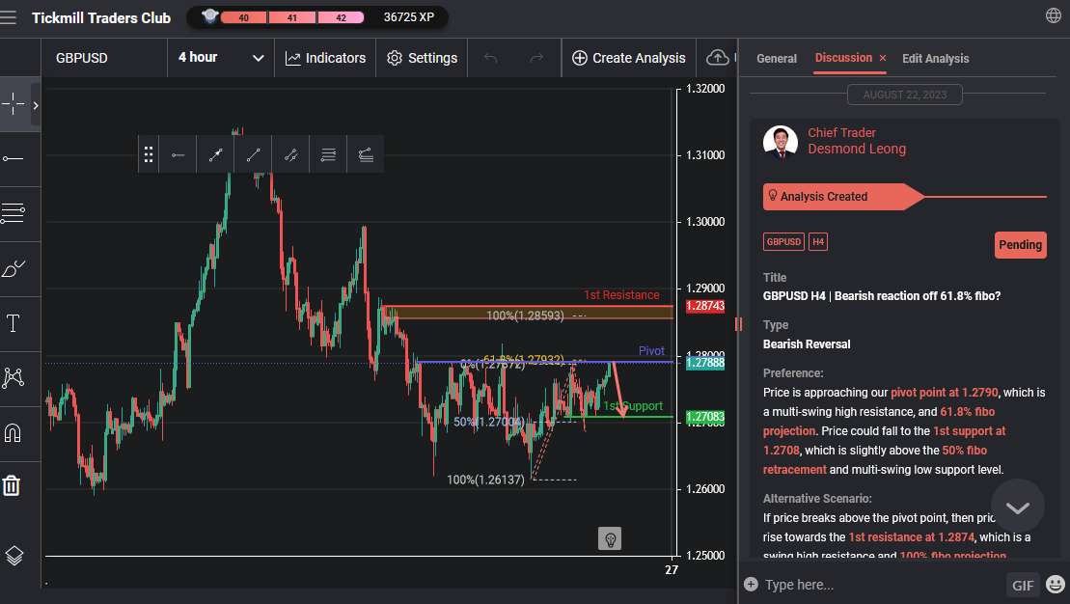This screenshot has width=1070, height=604.
Task: Open the emoji picker
Action: [x=1056, y=584]
